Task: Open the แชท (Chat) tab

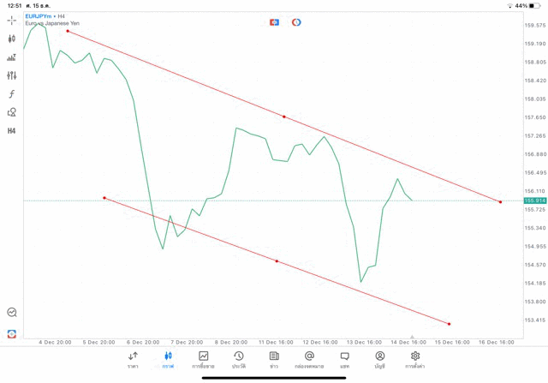Action: pos(344,360)
